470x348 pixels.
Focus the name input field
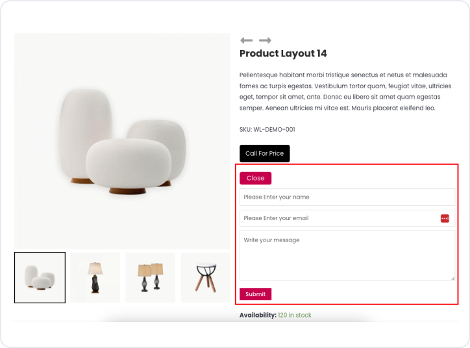tap(347, 197)
